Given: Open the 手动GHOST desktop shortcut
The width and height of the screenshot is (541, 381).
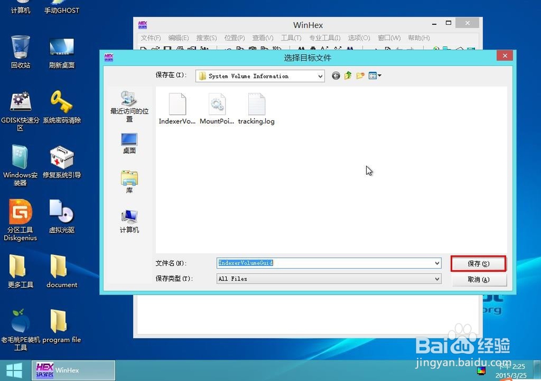Looking at the screenshot, I should point(62,8).
